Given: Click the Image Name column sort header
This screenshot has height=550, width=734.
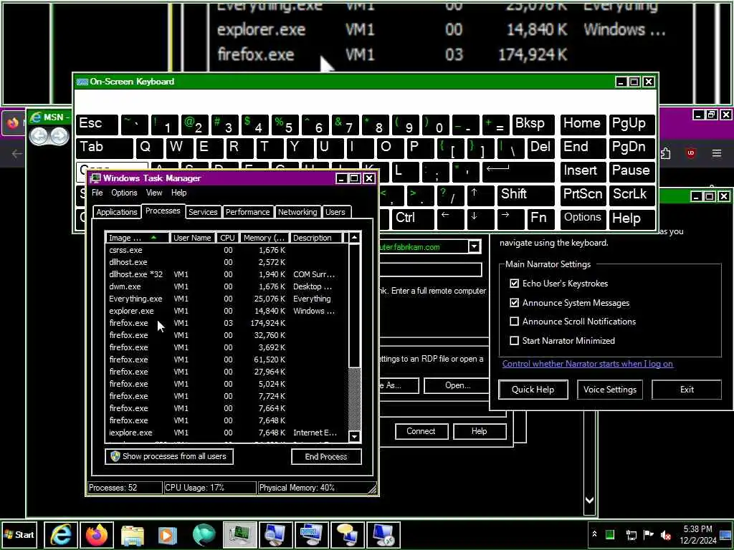Looking at the screenshot, I should [x=137, y=238].
